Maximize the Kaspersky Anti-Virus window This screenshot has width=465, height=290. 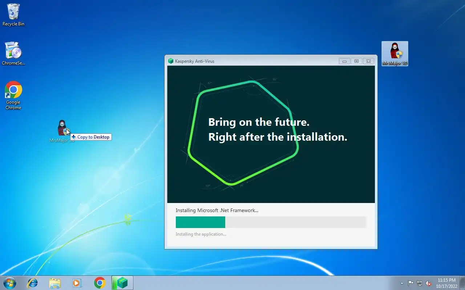(x=356, y=61)
